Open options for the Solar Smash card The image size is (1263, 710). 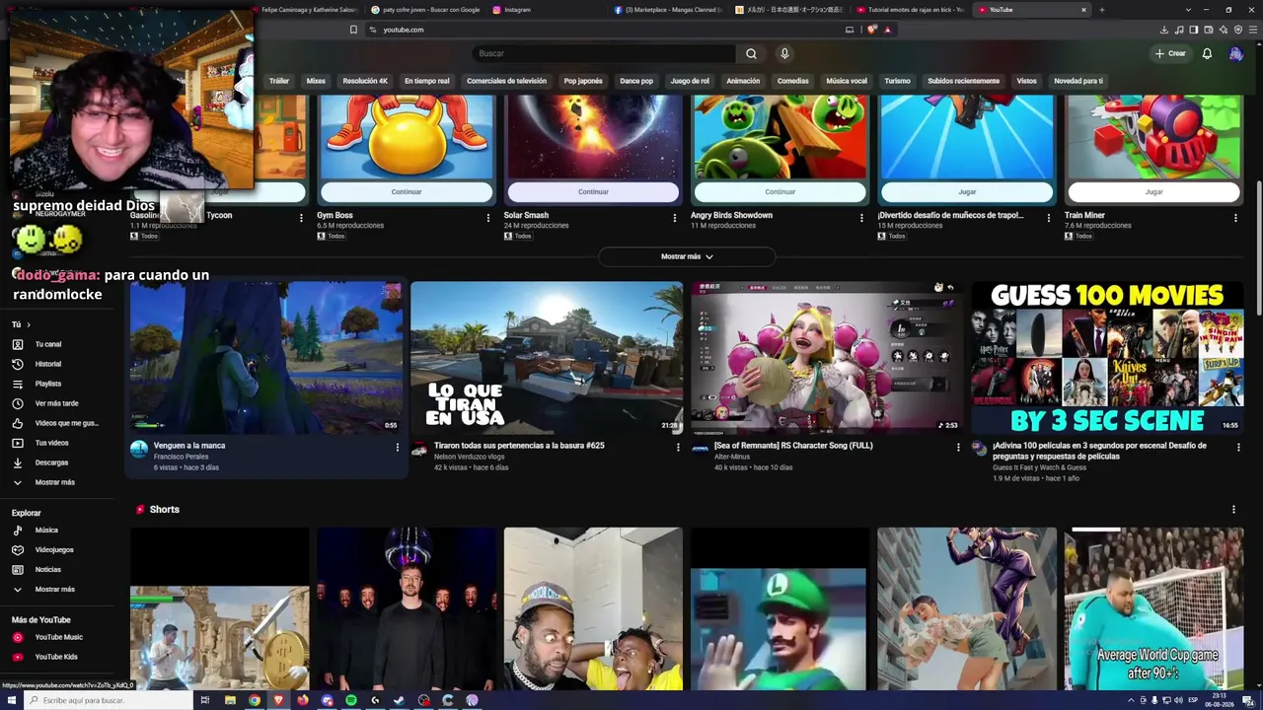tap(675, 218)
